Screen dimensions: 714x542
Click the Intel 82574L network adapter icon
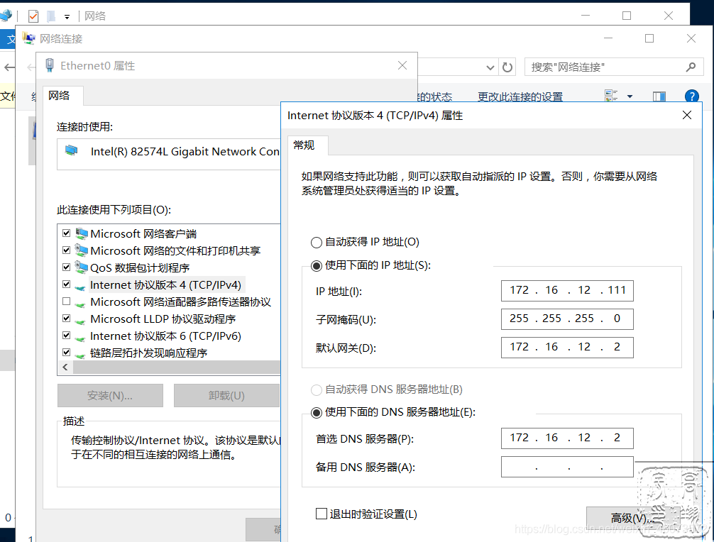coord(72,150)
